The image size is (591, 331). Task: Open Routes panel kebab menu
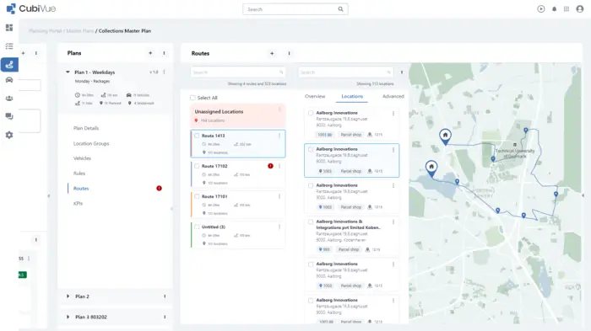pyautogui.click(x=289, y=53)
